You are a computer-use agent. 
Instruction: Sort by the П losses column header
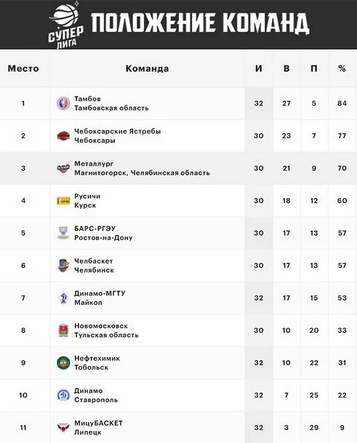314,69
